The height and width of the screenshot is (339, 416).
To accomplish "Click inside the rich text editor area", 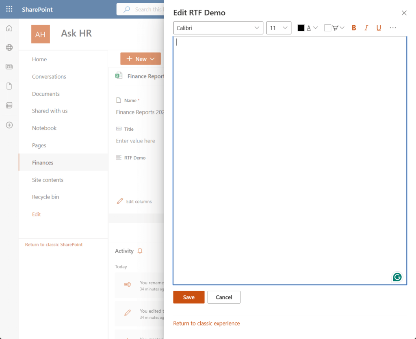I will [290, 161].
